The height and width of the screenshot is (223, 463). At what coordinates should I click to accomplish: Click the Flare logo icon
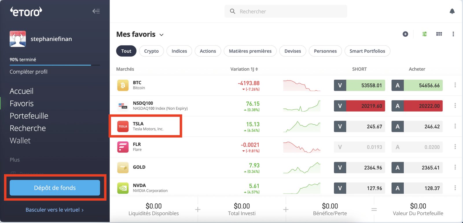tap(123, 147)
